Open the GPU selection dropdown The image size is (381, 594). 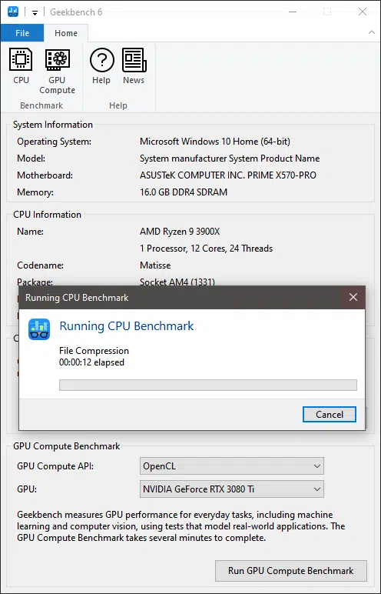click(231, 489)
